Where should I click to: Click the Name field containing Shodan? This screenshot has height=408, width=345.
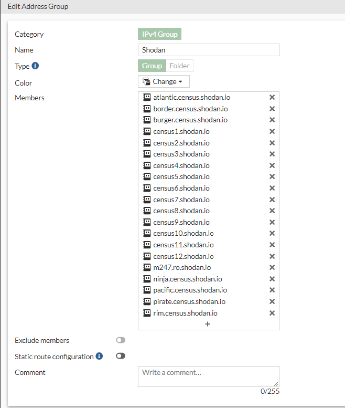tap(209, 50)
